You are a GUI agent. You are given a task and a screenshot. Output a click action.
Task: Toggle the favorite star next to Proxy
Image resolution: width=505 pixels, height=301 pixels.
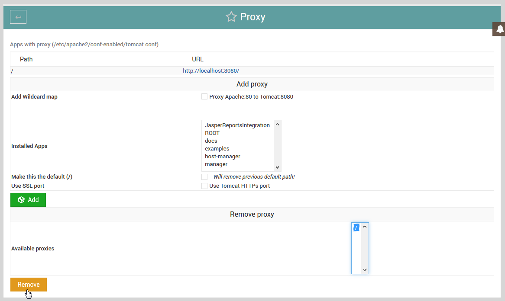pos(231,17)
